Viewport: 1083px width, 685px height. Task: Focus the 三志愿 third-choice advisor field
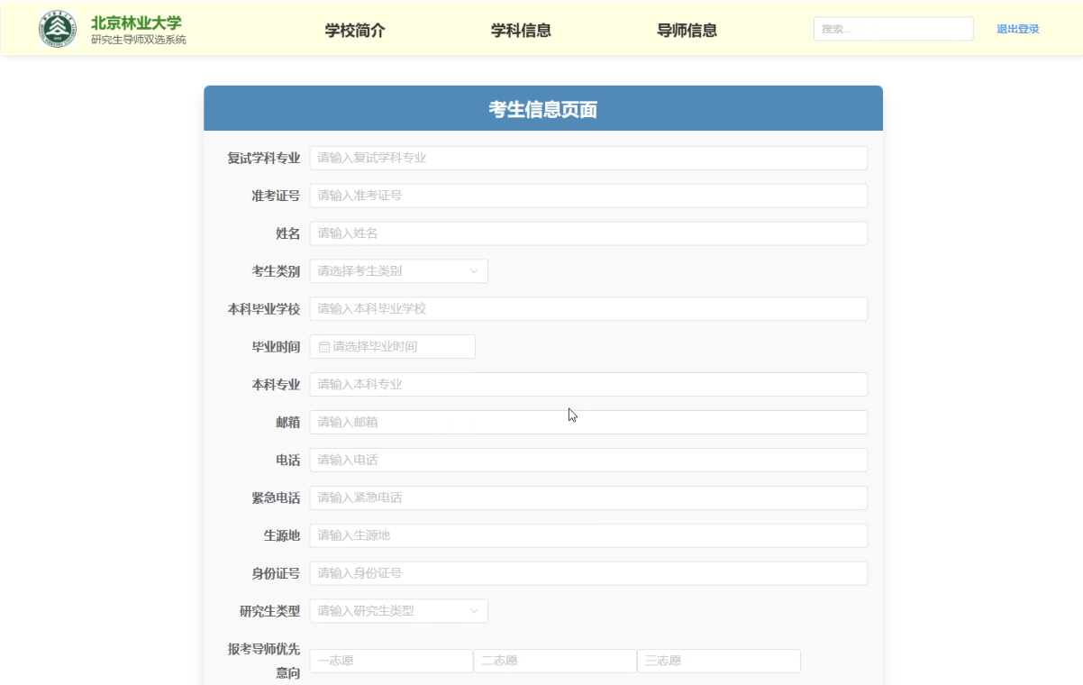(x=719, y=662)
